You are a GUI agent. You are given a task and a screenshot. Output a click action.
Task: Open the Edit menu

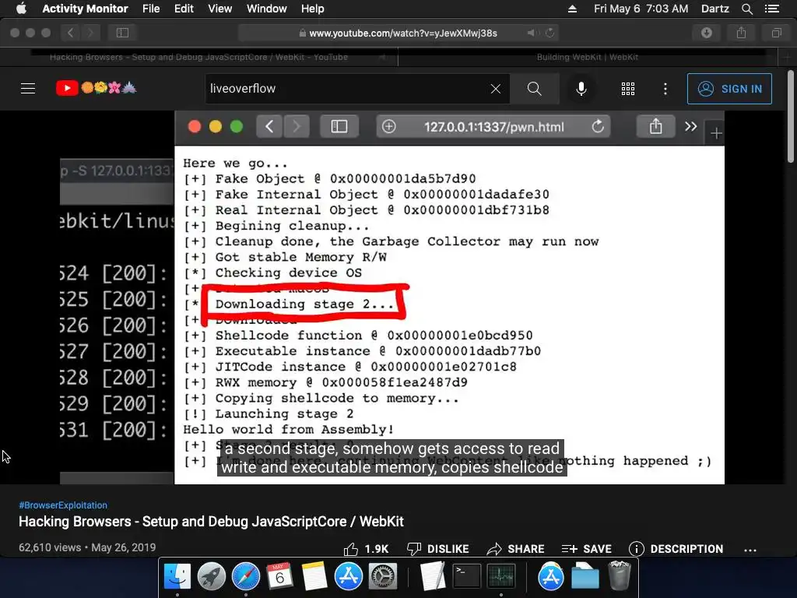[x=184, y=9]
